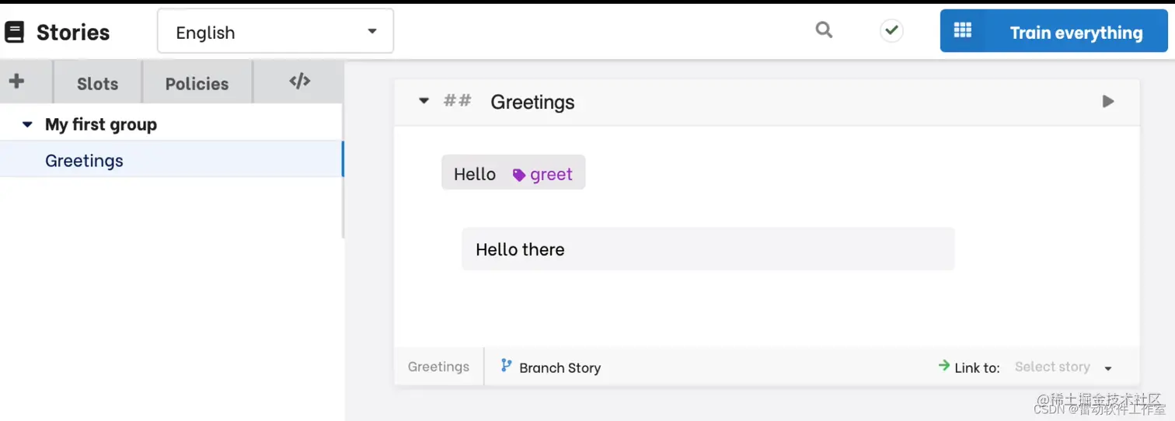
Task: Click the Branch Story button
Action: (x=550, y=367)
